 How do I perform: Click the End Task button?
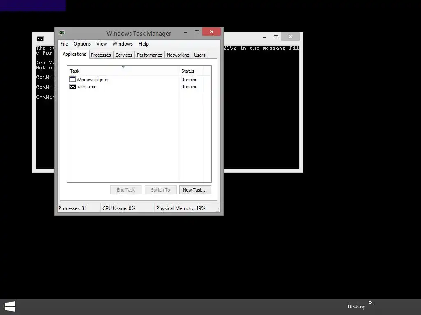pyautogui.click(x=126, y=189)
